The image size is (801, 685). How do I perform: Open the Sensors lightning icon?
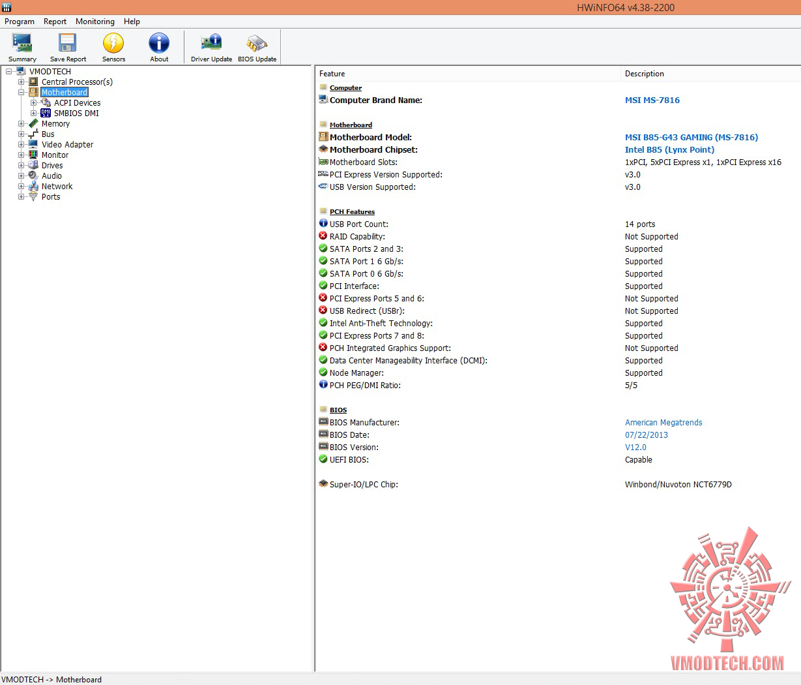click(113, 44)
